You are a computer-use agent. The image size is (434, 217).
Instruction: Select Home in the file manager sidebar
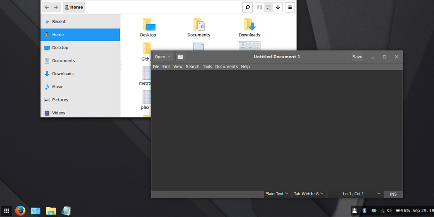(x=80, y=35)
